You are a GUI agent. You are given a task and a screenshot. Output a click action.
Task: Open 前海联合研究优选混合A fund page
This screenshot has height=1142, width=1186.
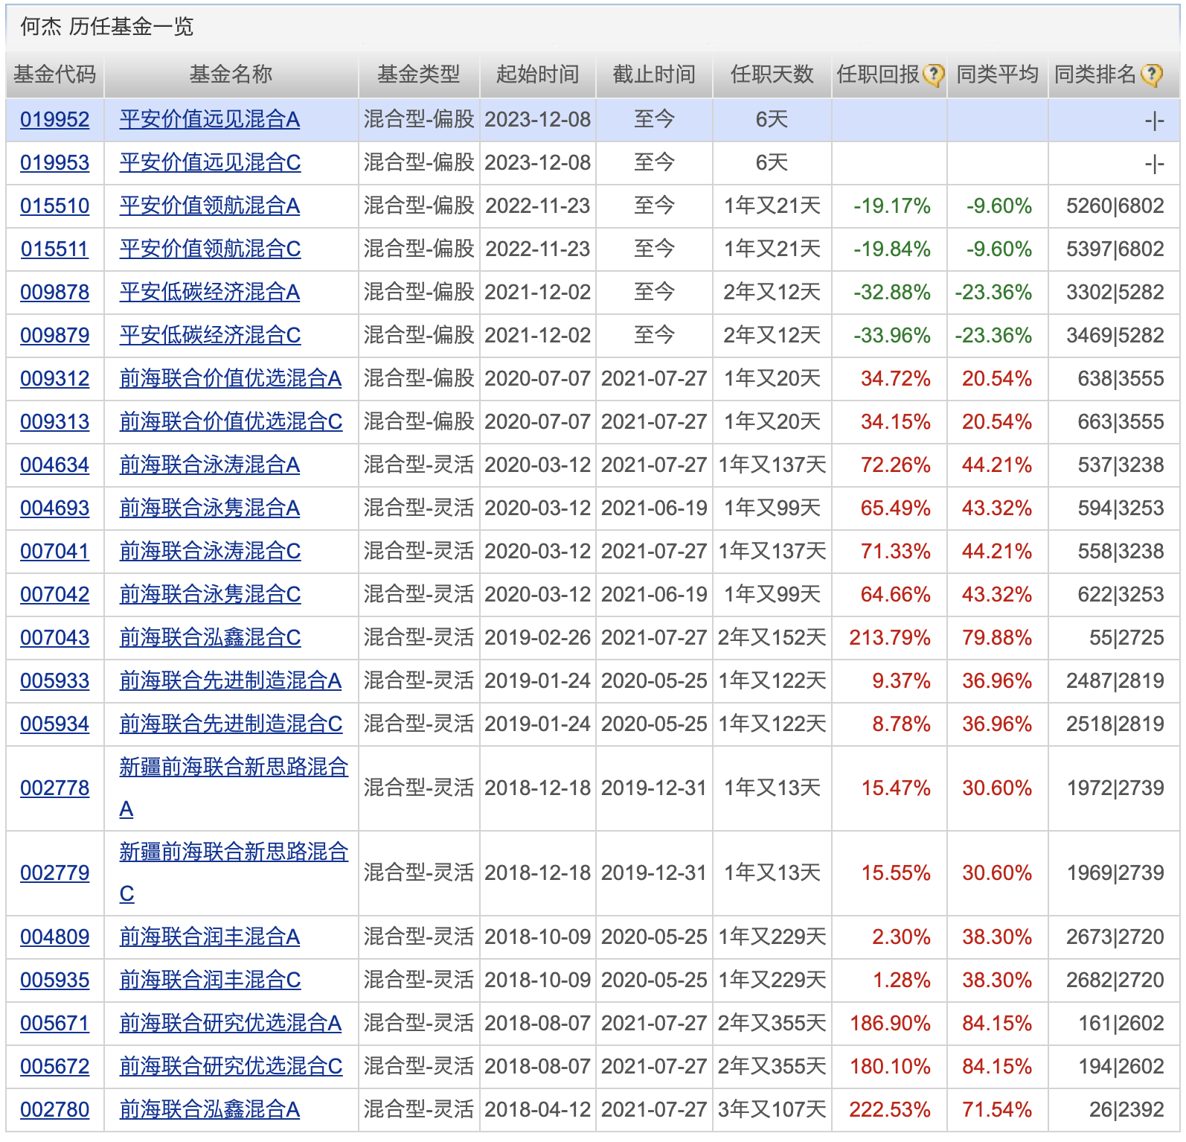[231, 1024]
